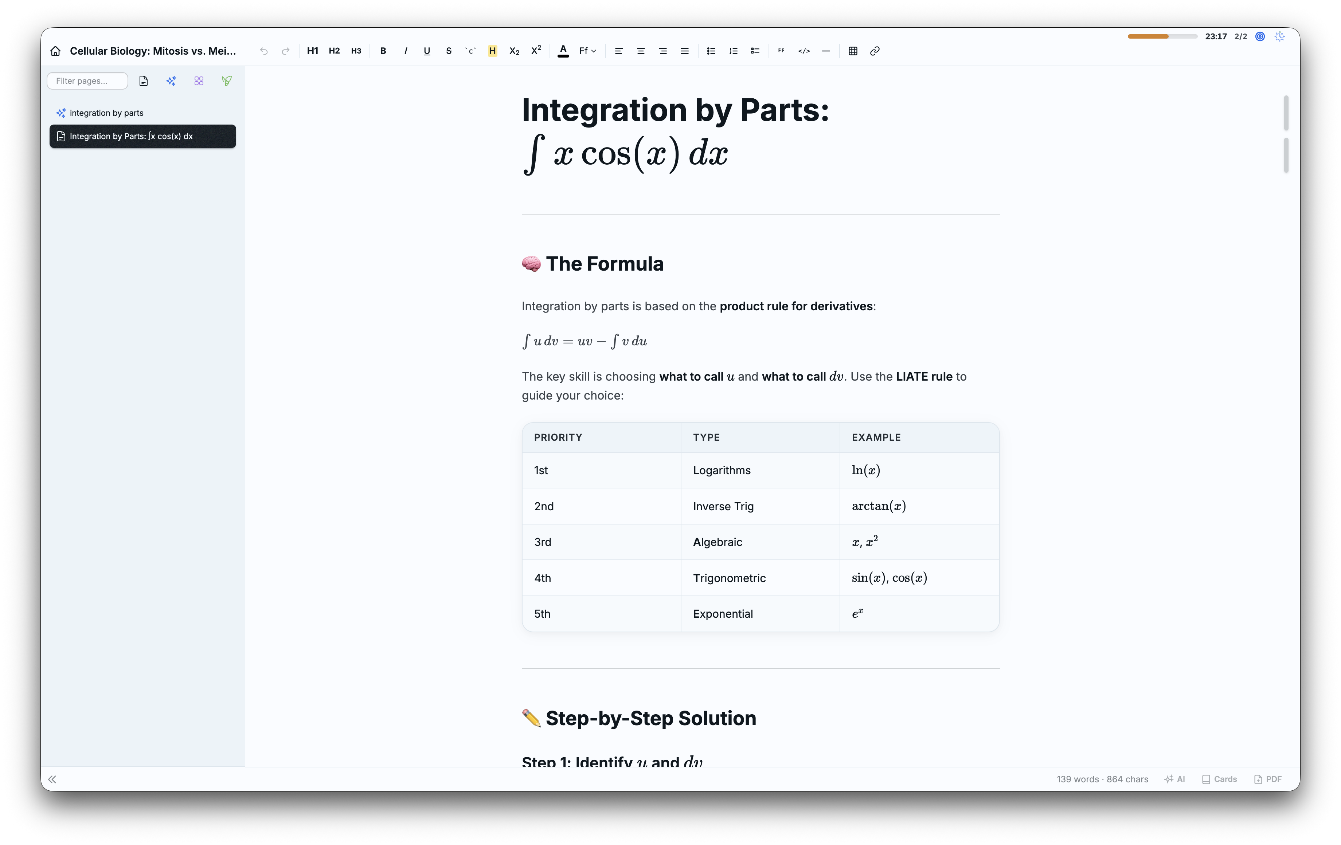Image resolution: width=1341 pixels, height=845 pixels.
Task: Click the orange timer progress bar
Action: [1162, 36]
